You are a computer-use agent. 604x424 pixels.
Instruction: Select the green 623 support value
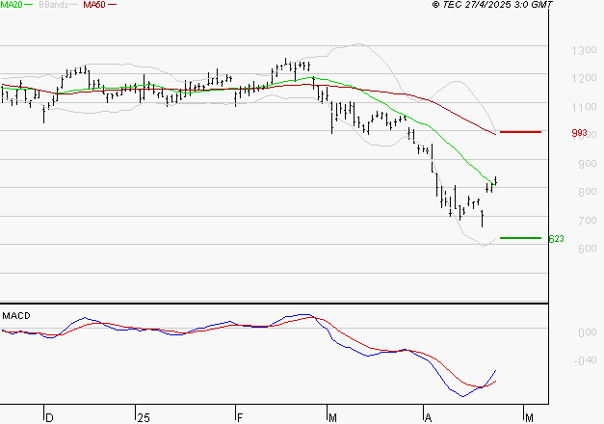pos(555,238)
